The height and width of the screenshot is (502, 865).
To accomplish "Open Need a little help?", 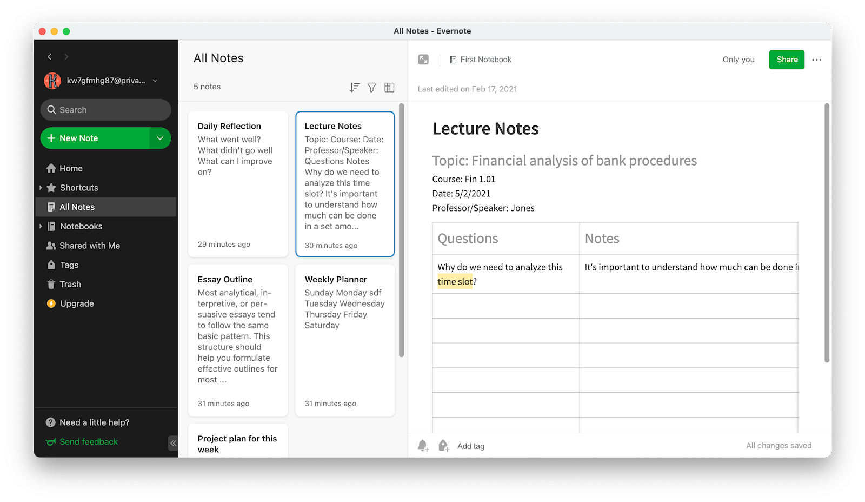I will tap(88, 422).
